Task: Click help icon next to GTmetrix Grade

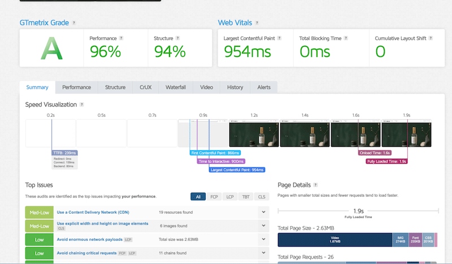Action: 75,23
